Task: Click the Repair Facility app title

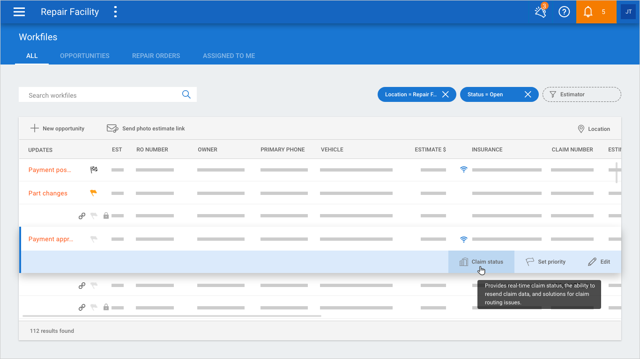Action: 70,12
